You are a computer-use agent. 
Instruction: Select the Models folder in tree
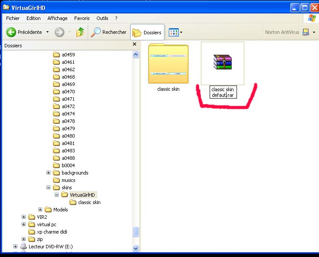tap(56, 210)
